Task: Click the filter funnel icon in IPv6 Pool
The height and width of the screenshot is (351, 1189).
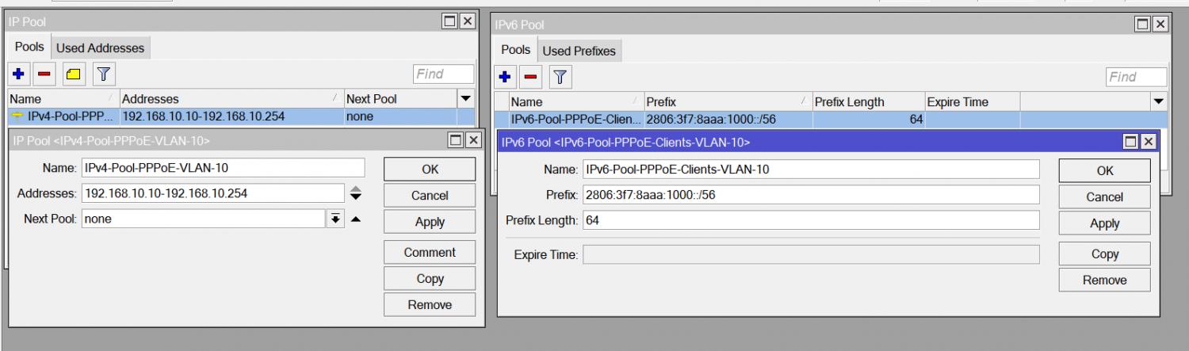Action: (559, 77)
